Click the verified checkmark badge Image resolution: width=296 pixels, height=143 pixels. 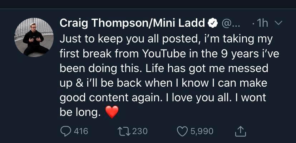(213, 24)
